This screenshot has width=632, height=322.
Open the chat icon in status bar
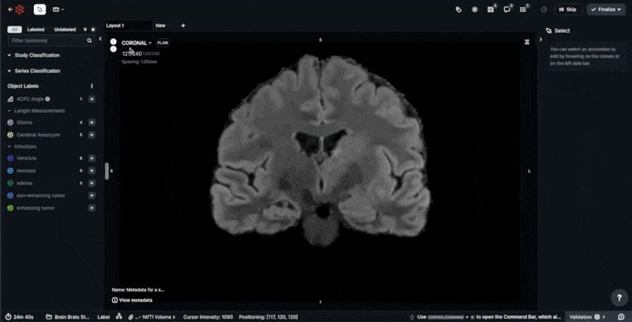pos(621,316)
